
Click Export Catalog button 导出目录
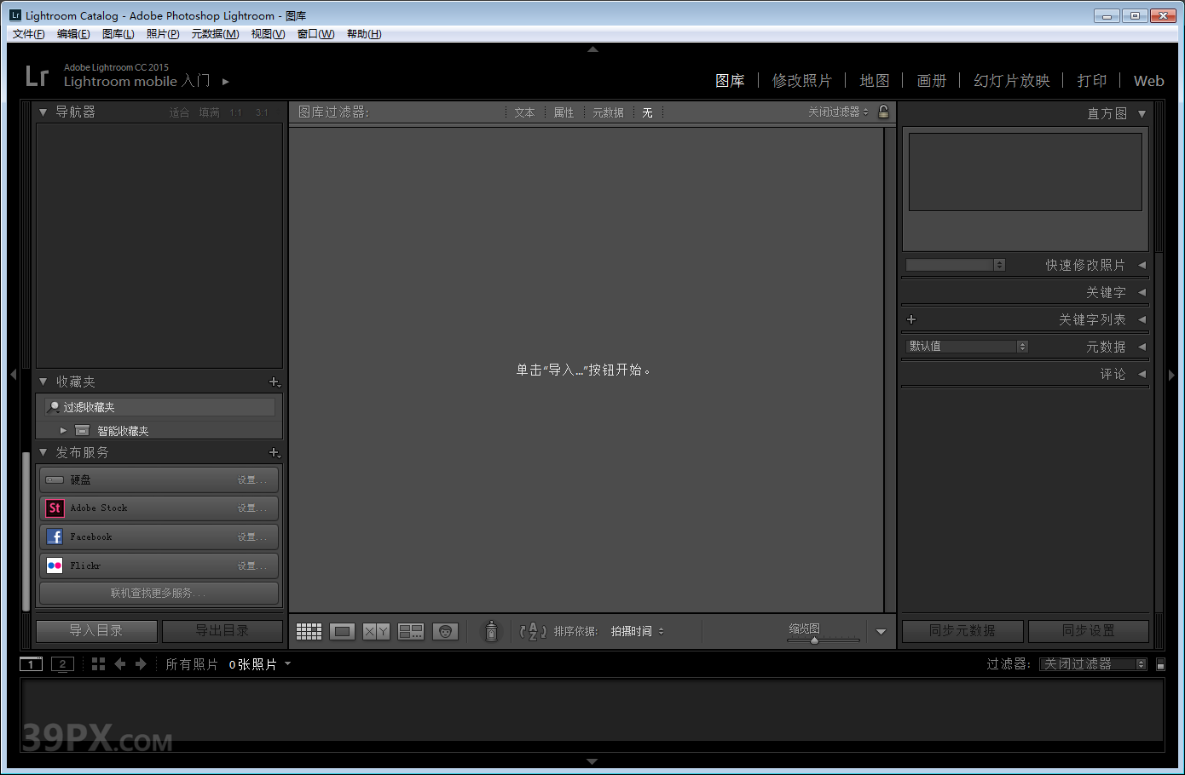point(222,631)
